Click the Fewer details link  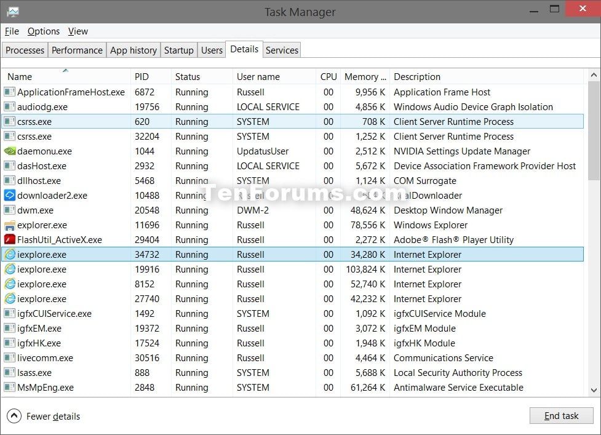53,417
